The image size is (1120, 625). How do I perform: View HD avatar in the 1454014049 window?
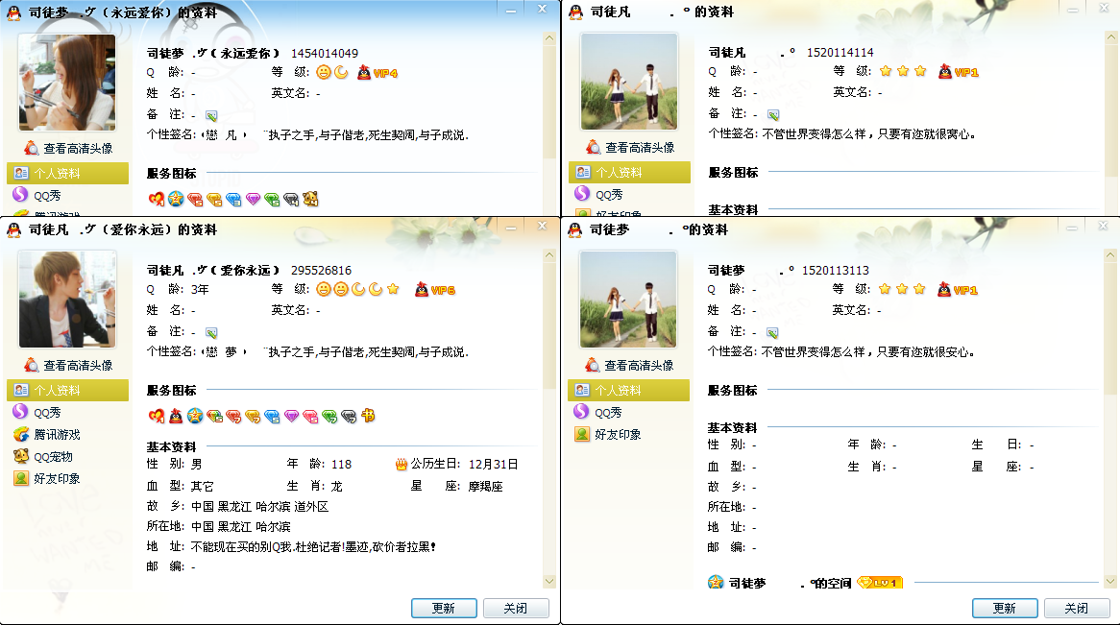point(68,149)
